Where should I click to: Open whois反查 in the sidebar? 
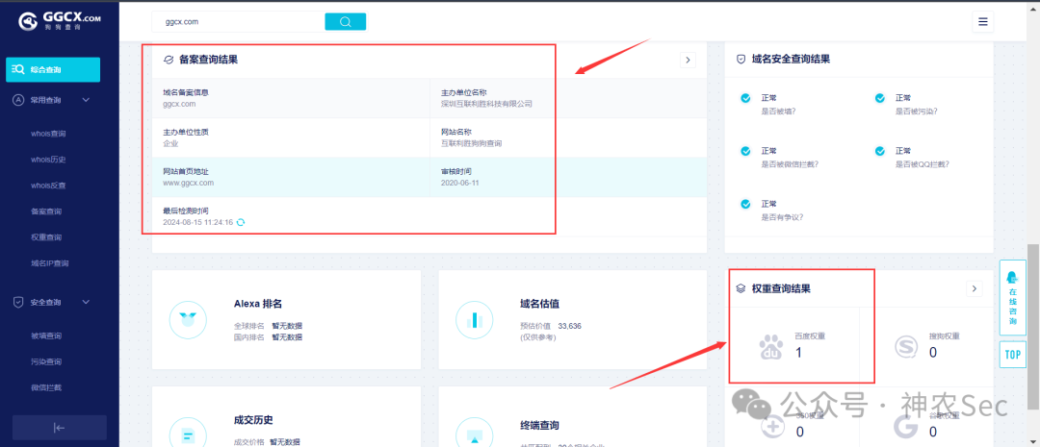click(x=48, y=186)
